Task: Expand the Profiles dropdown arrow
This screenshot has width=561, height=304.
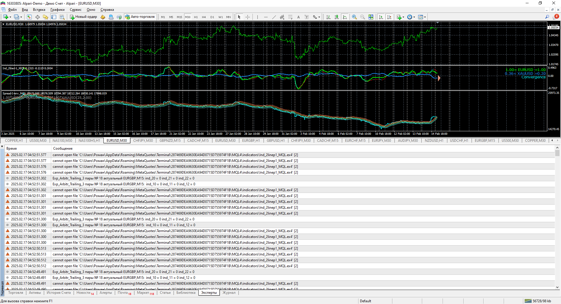Action: (x=21, y=17)
